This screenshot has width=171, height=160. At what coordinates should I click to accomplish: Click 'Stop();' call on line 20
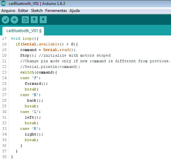point(28,55)
